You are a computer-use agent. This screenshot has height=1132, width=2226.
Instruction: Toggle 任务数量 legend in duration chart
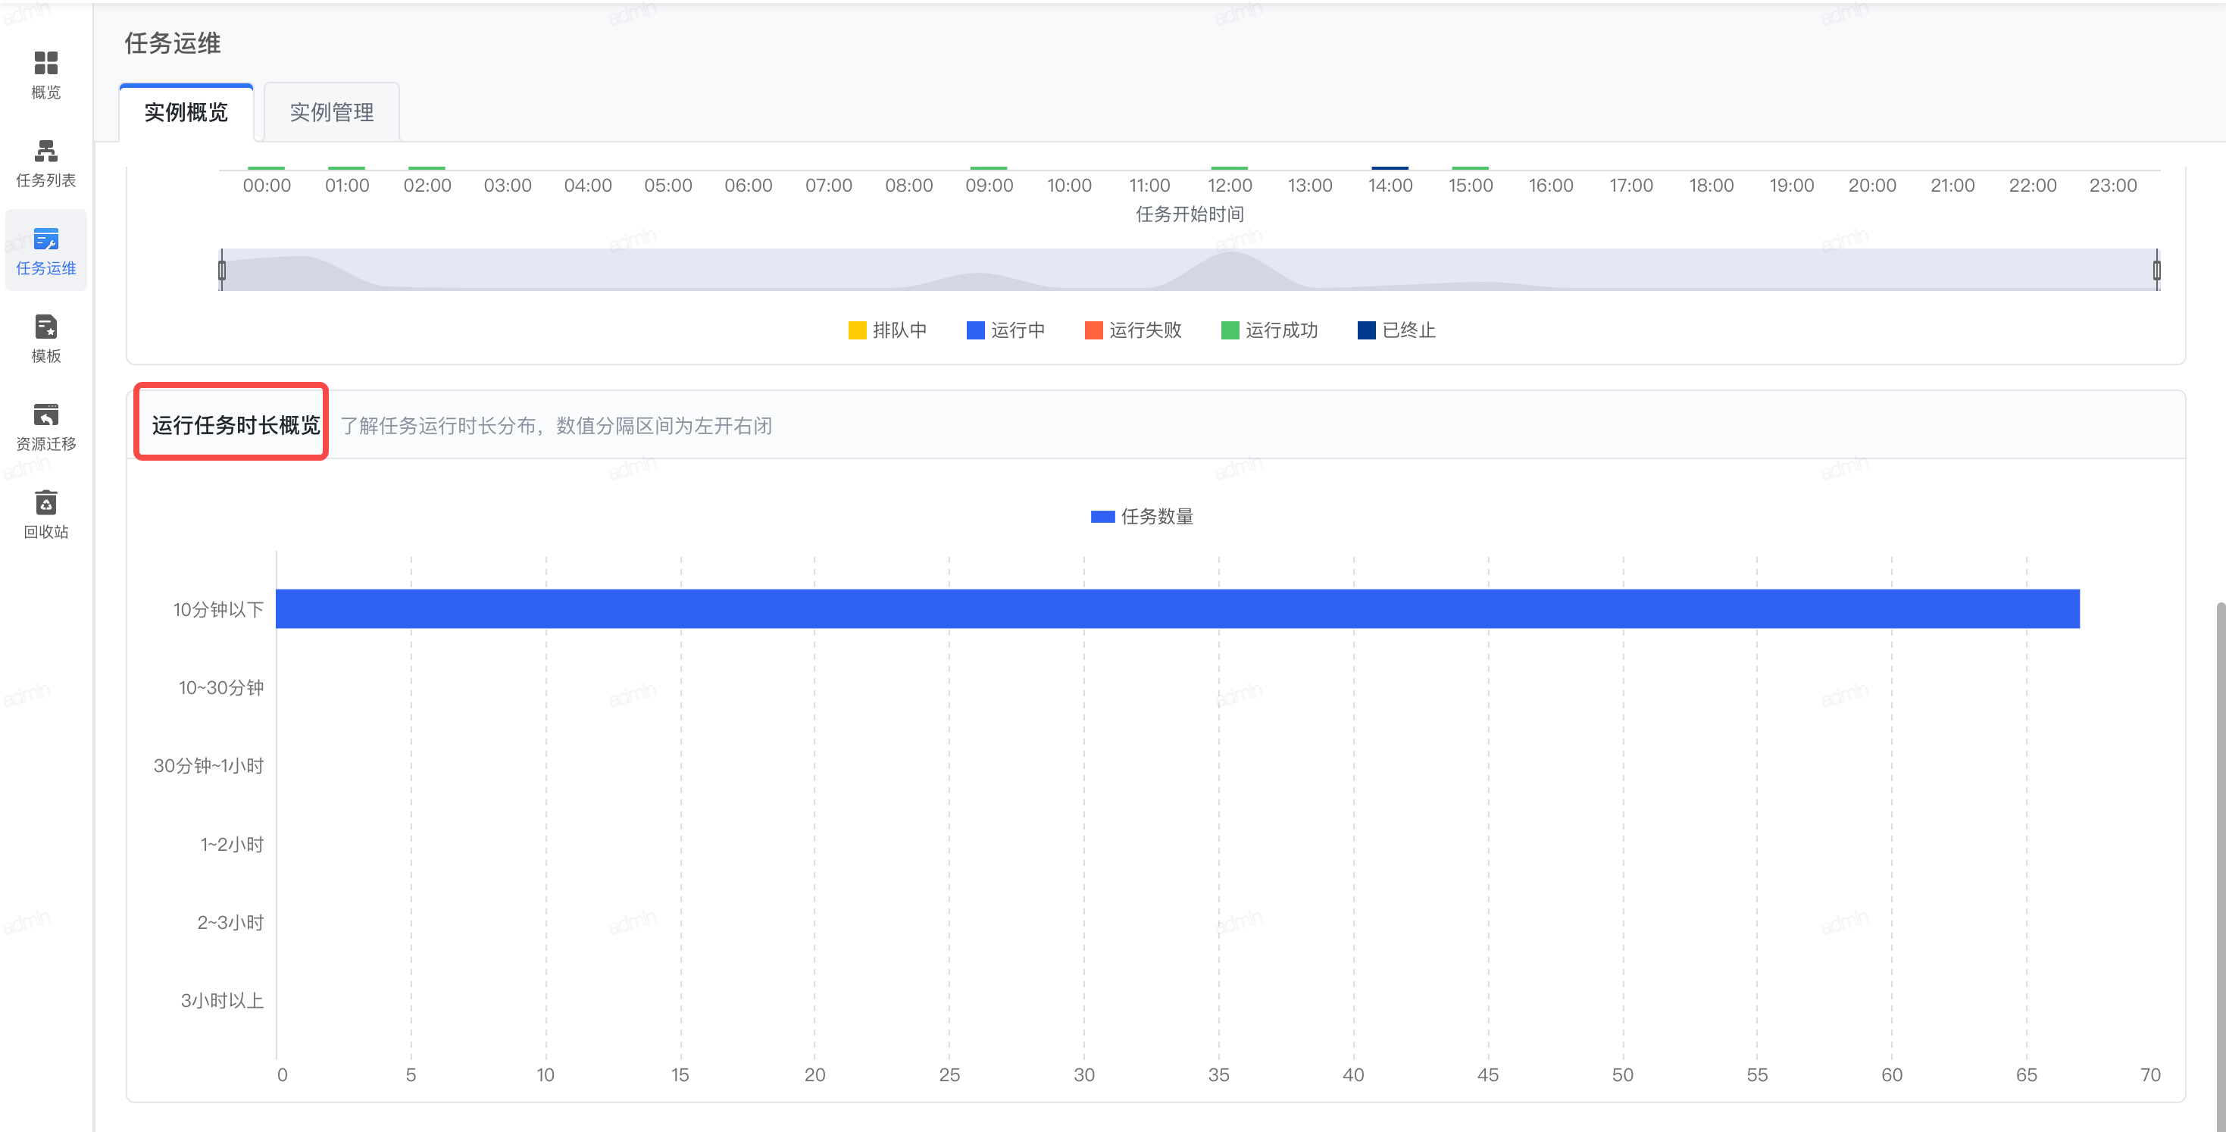pyautogui.click(x=1142, y=517)
